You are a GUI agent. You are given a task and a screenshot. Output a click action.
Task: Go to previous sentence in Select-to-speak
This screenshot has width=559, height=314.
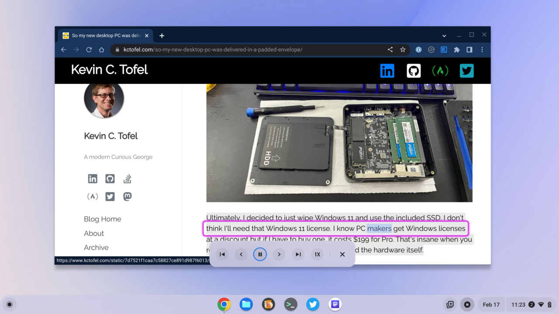point(241,254)
